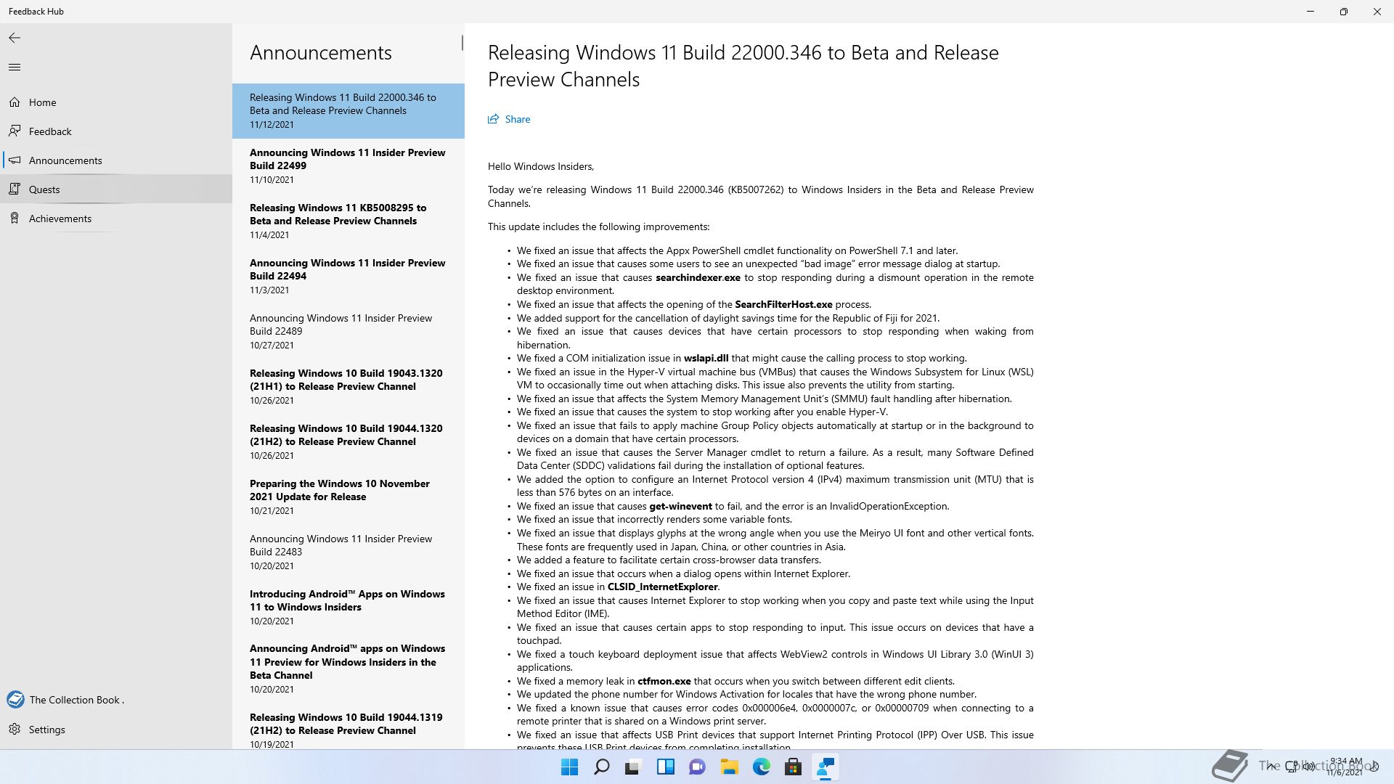The image size is (1394, 784).
Task: Open The Collection Book account
Action: coord(116,700)
